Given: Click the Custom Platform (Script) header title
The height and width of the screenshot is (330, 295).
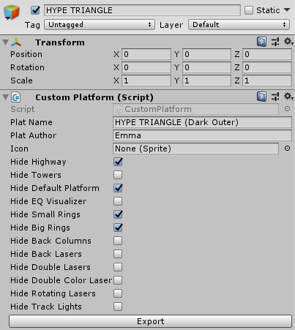Looking at the screenshot, I should (94, 97).
